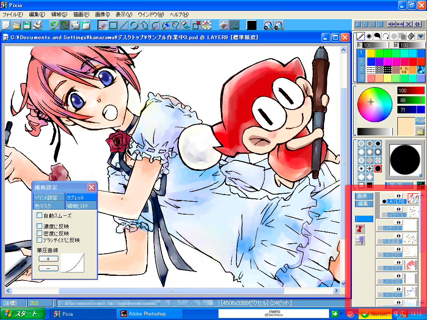Open the layer list options icon
This screenshot has height=320, width=427.
click(x=360, y=240)
